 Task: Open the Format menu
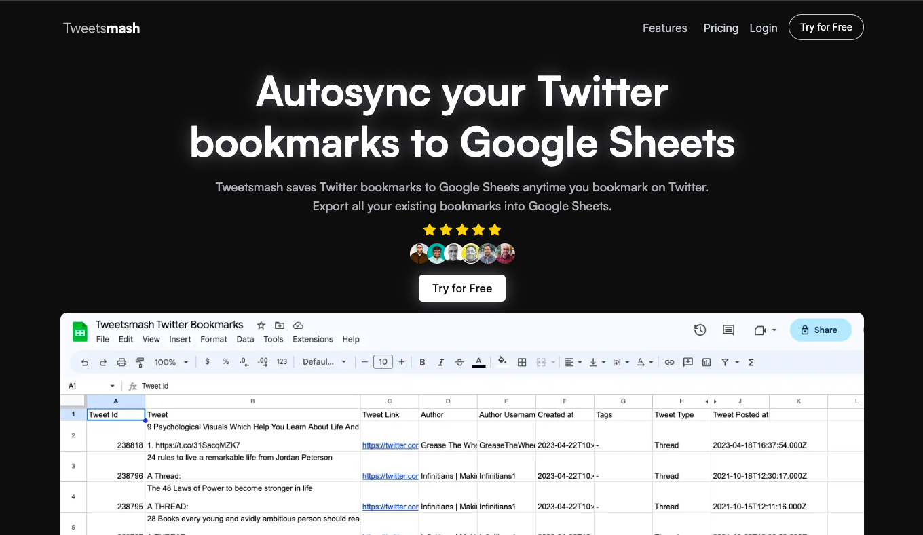coord(214,340)
